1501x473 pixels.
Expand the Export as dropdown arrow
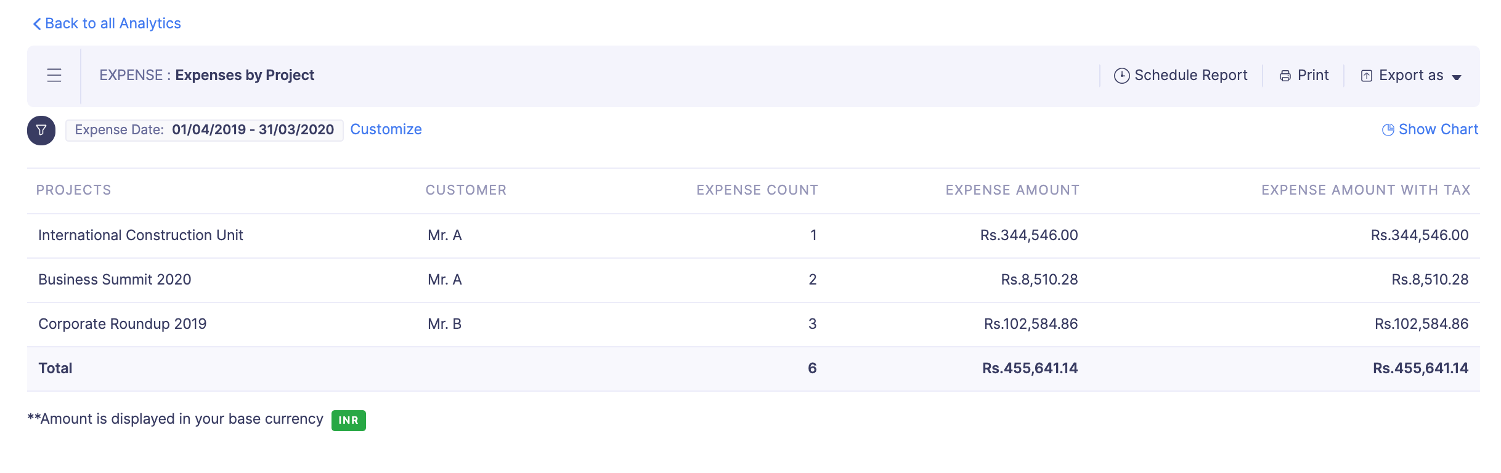pos(1457,77)
